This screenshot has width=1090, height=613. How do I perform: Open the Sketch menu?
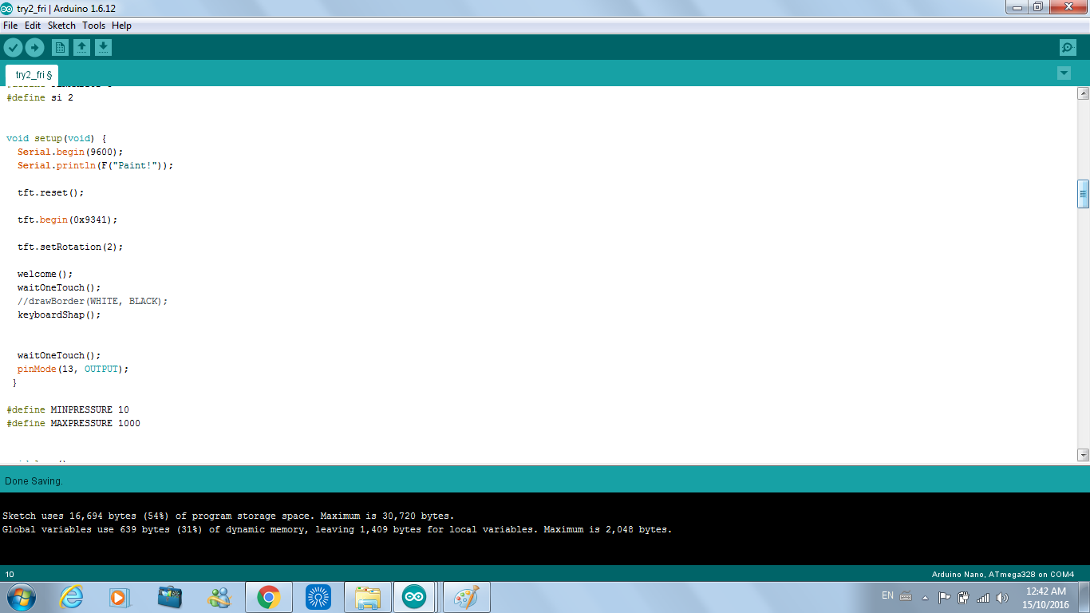click(61, 26)
